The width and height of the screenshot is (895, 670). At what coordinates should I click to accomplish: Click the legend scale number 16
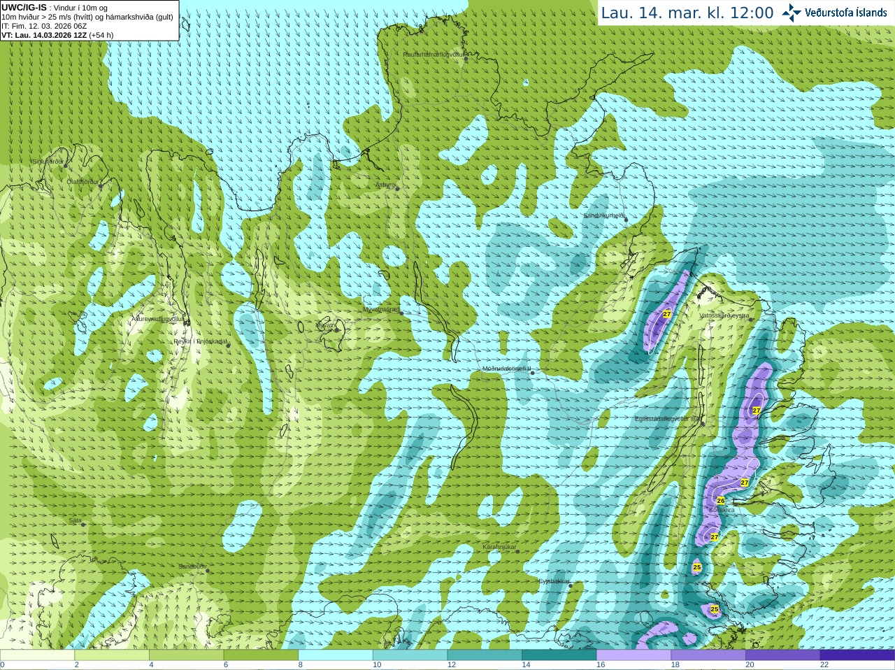(x=601, y=665)
